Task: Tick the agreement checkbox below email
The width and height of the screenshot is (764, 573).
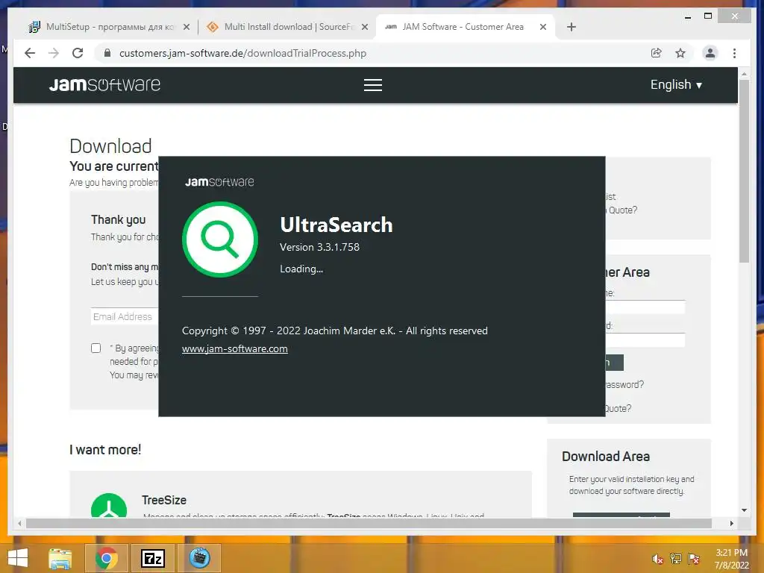Action: coord(96,348)
